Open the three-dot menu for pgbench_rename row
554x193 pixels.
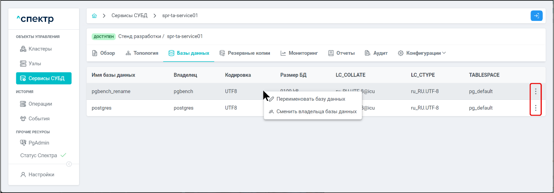pos(536,91)
